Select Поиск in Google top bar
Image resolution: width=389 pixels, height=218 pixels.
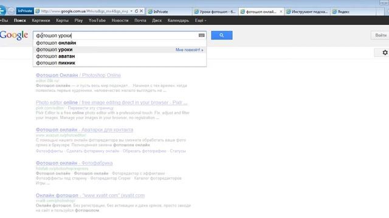(20, 21)
